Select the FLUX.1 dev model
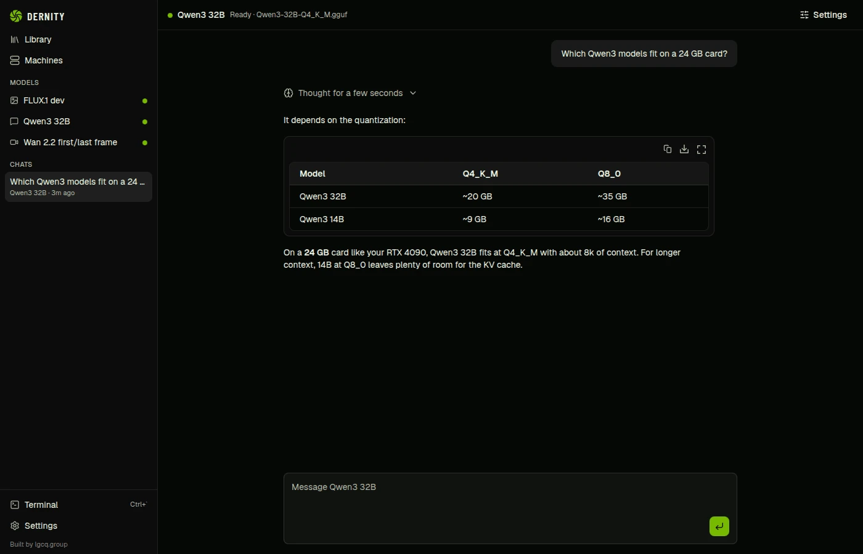 tap(78, 100)
